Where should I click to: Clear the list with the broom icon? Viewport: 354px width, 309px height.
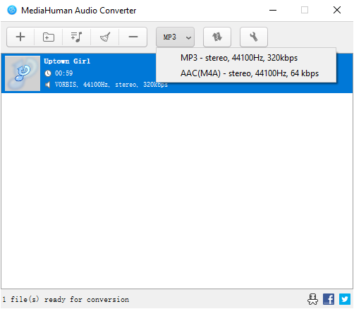tap(105, 37)
